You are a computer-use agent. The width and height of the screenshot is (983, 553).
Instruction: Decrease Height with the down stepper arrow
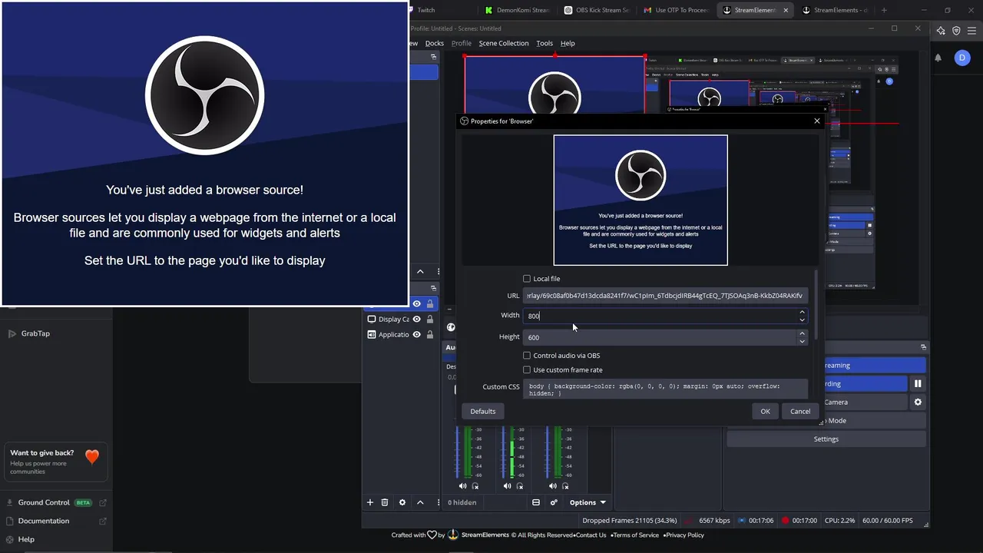802,340
